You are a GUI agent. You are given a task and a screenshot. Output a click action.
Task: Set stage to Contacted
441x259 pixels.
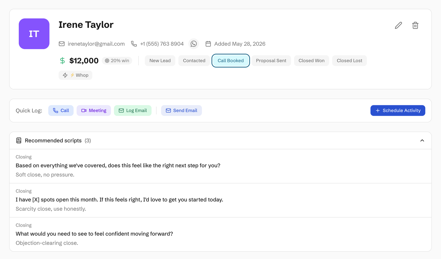click(x=194, y=61)
